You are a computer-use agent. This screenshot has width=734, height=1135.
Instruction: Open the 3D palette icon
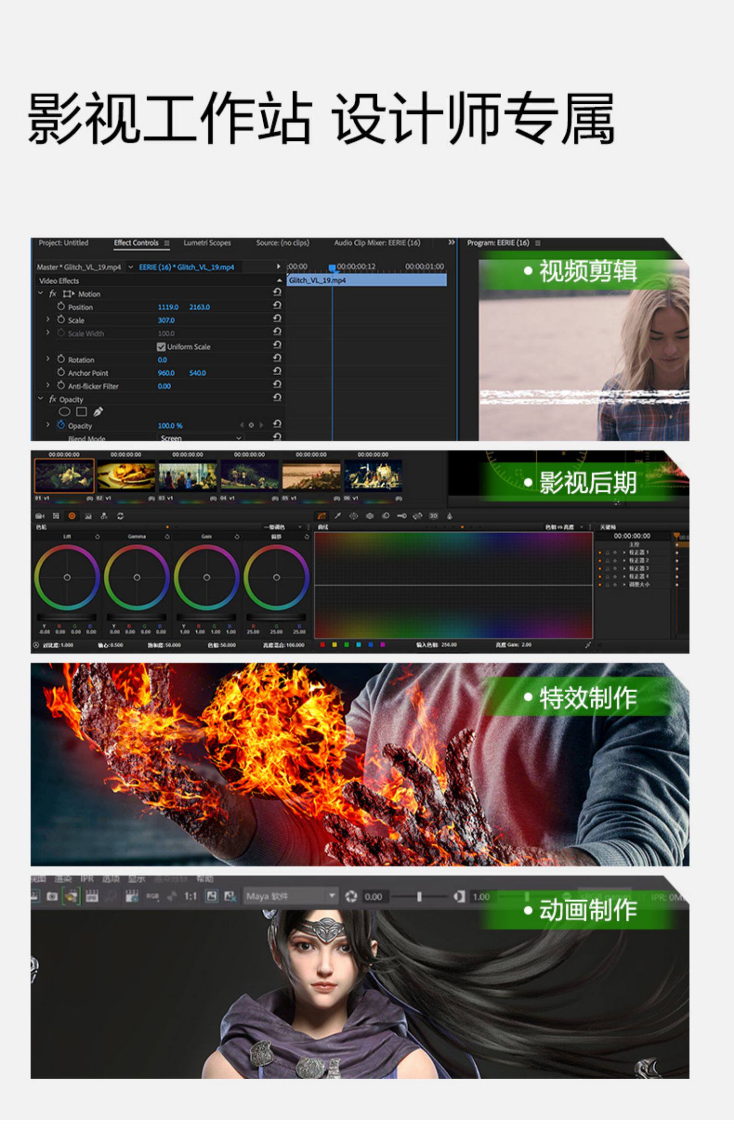pos(434,516)
